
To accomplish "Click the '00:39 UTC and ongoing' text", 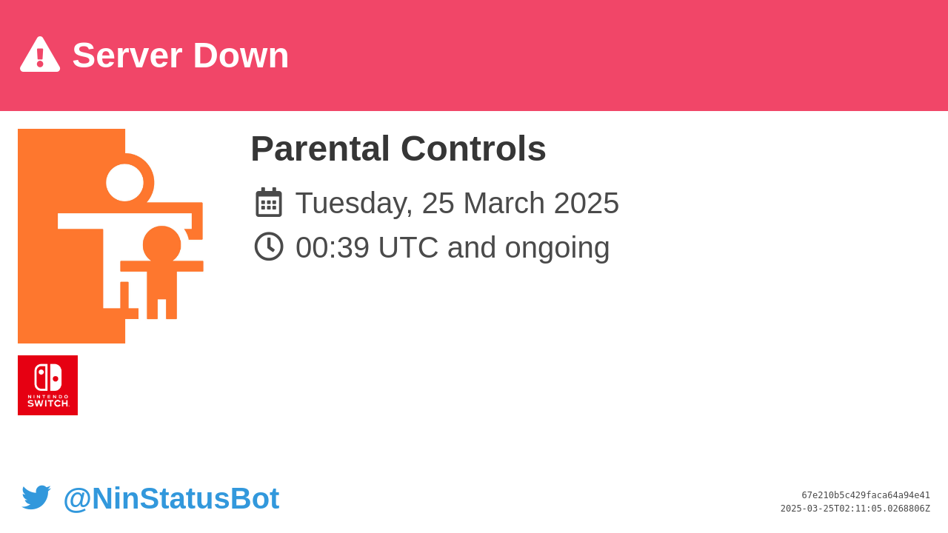I will tap(453, 247).
